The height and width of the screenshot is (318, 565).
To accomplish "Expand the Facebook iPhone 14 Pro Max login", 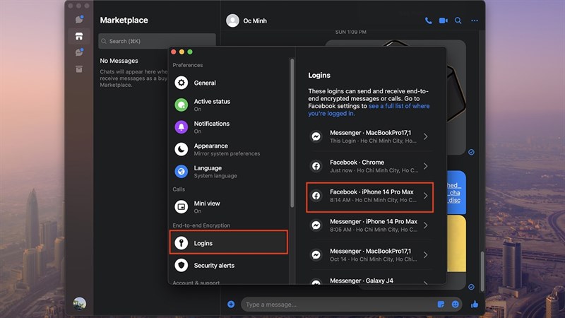I will (369, 196).
